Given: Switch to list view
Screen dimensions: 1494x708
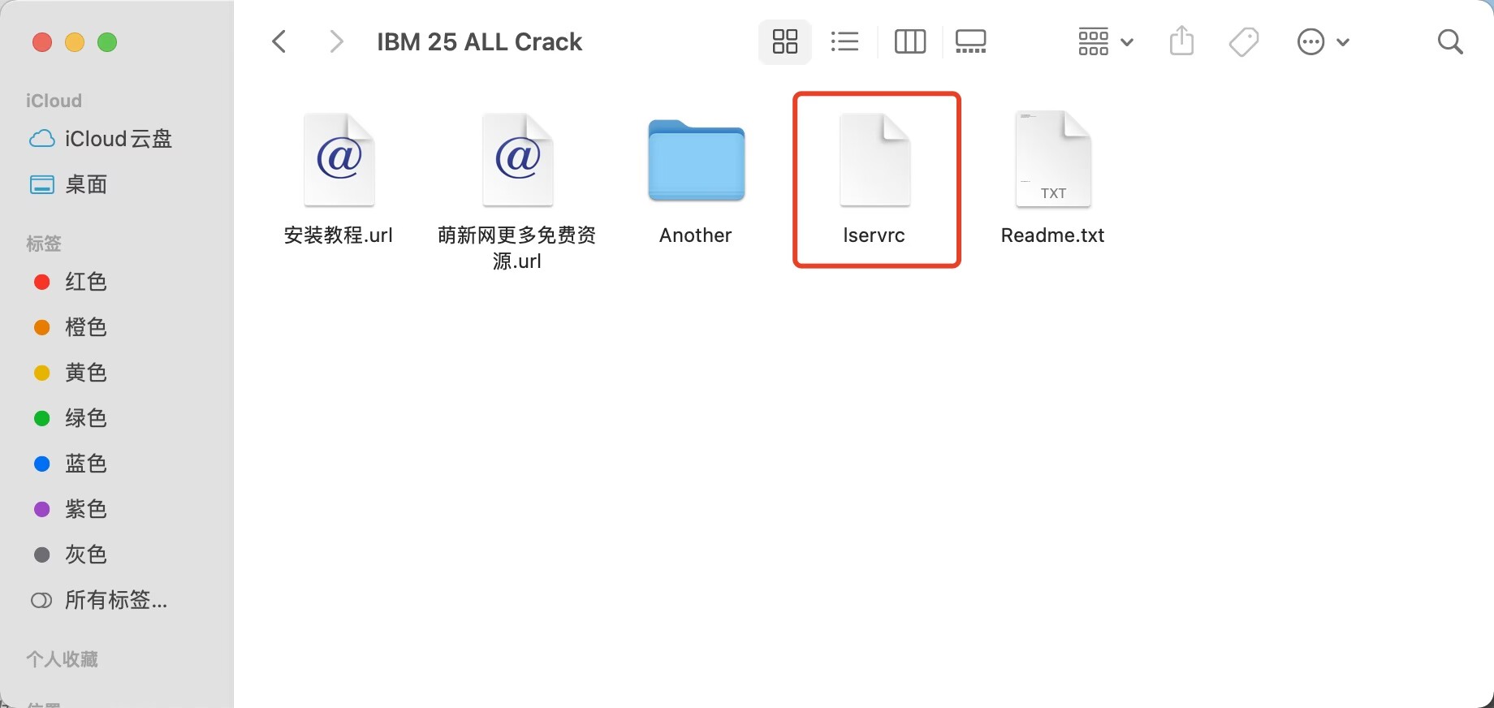Looking at the screenshot, I should coord(845,41).
